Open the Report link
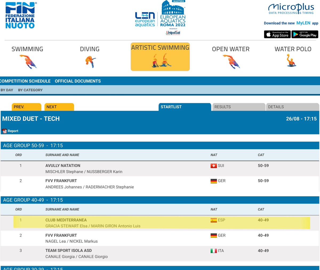Image resolution: width=320 pixels, height=270 pixels. pyautogui.click(x=13, y=131)
